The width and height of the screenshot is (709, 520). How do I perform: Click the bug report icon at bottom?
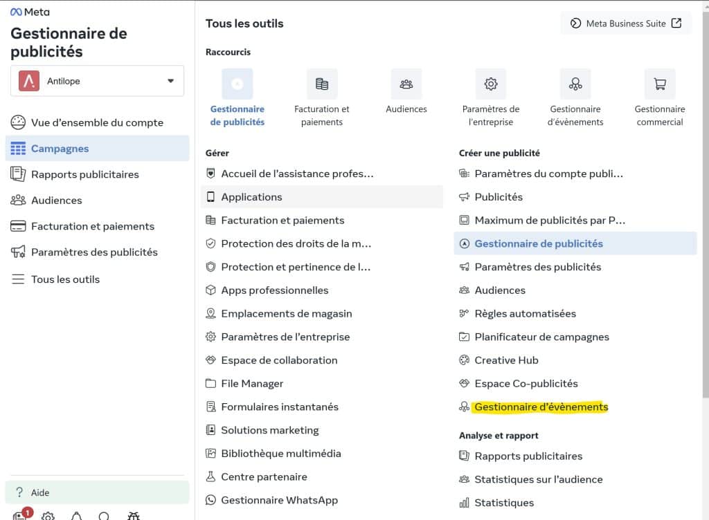pyautogui.click(x=134, y=515)
